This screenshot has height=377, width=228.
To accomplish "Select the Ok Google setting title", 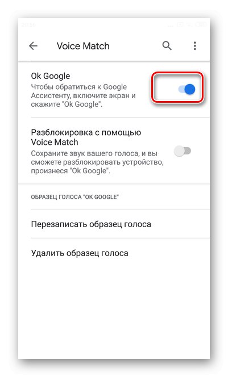I will [51, 76].
